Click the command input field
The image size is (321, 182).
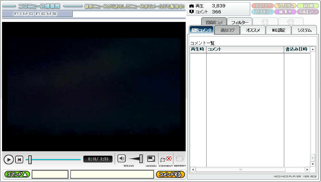50,175
